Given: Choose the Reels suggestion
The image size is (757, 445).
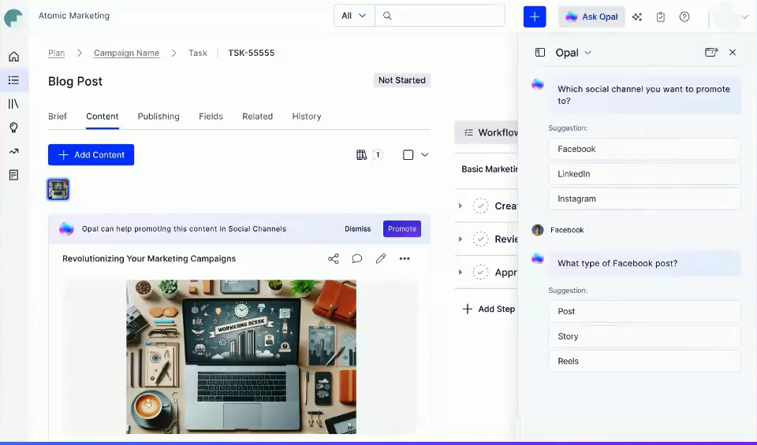Looking at the screenshot, I should click(x=644, y=361).
